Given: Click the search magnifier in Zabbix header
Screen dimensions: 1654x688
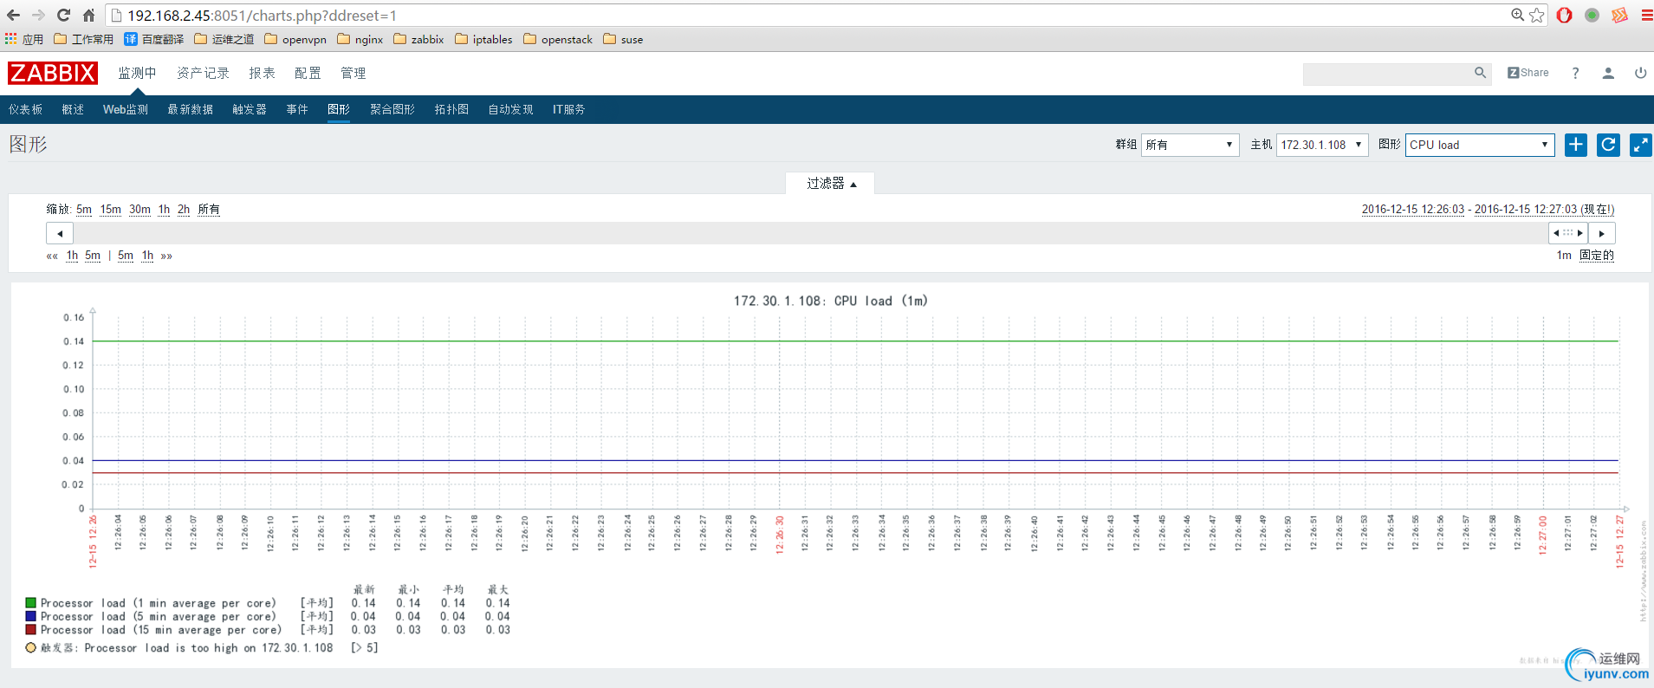Looking at the screenshot, I should click(1480, 73).
